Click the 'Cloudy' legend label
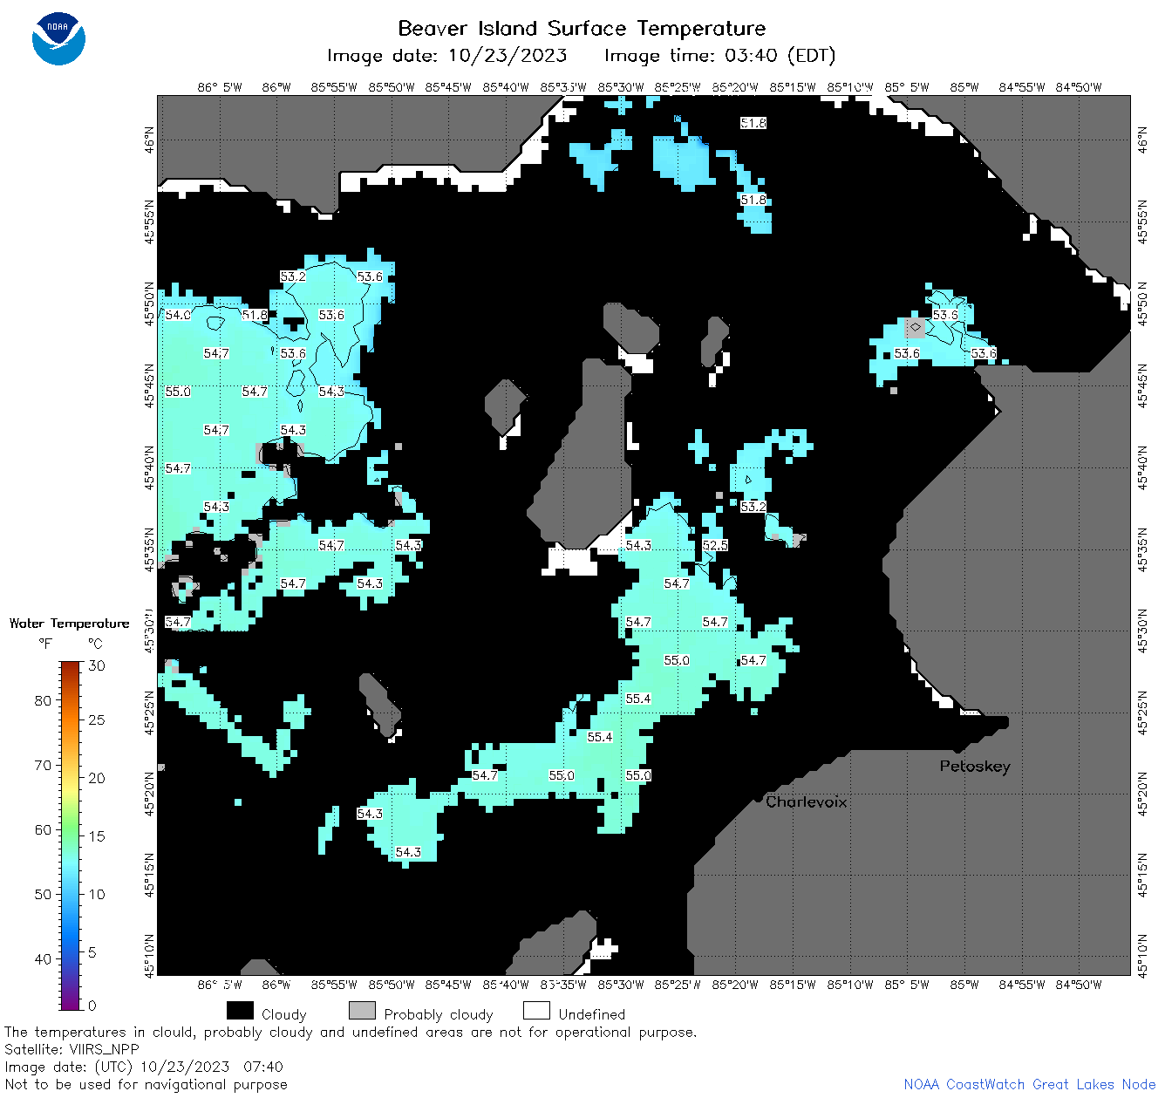Image resolution: width=1165 pixels, height=1098 pixels. [284, 1014]
